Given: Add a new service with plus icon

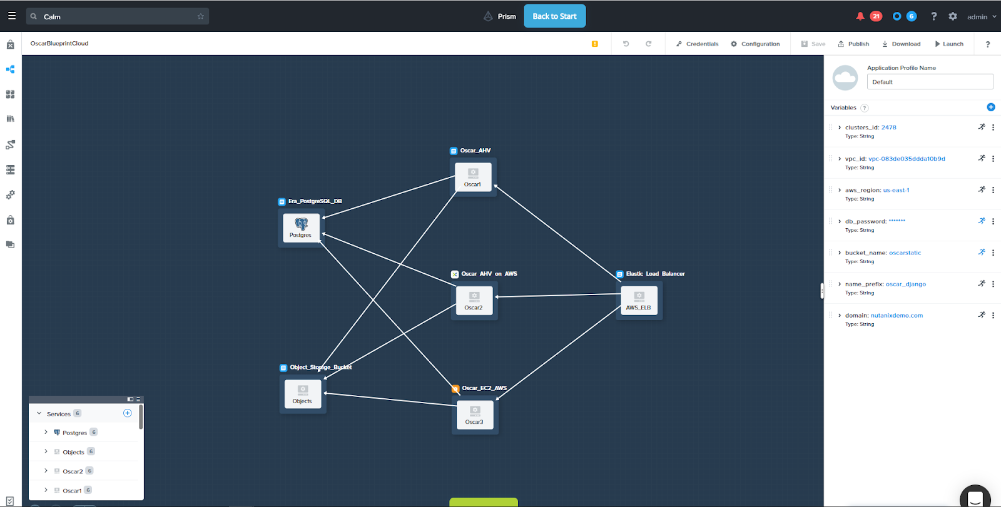Looking at the screenshot, I should [128, 413].
